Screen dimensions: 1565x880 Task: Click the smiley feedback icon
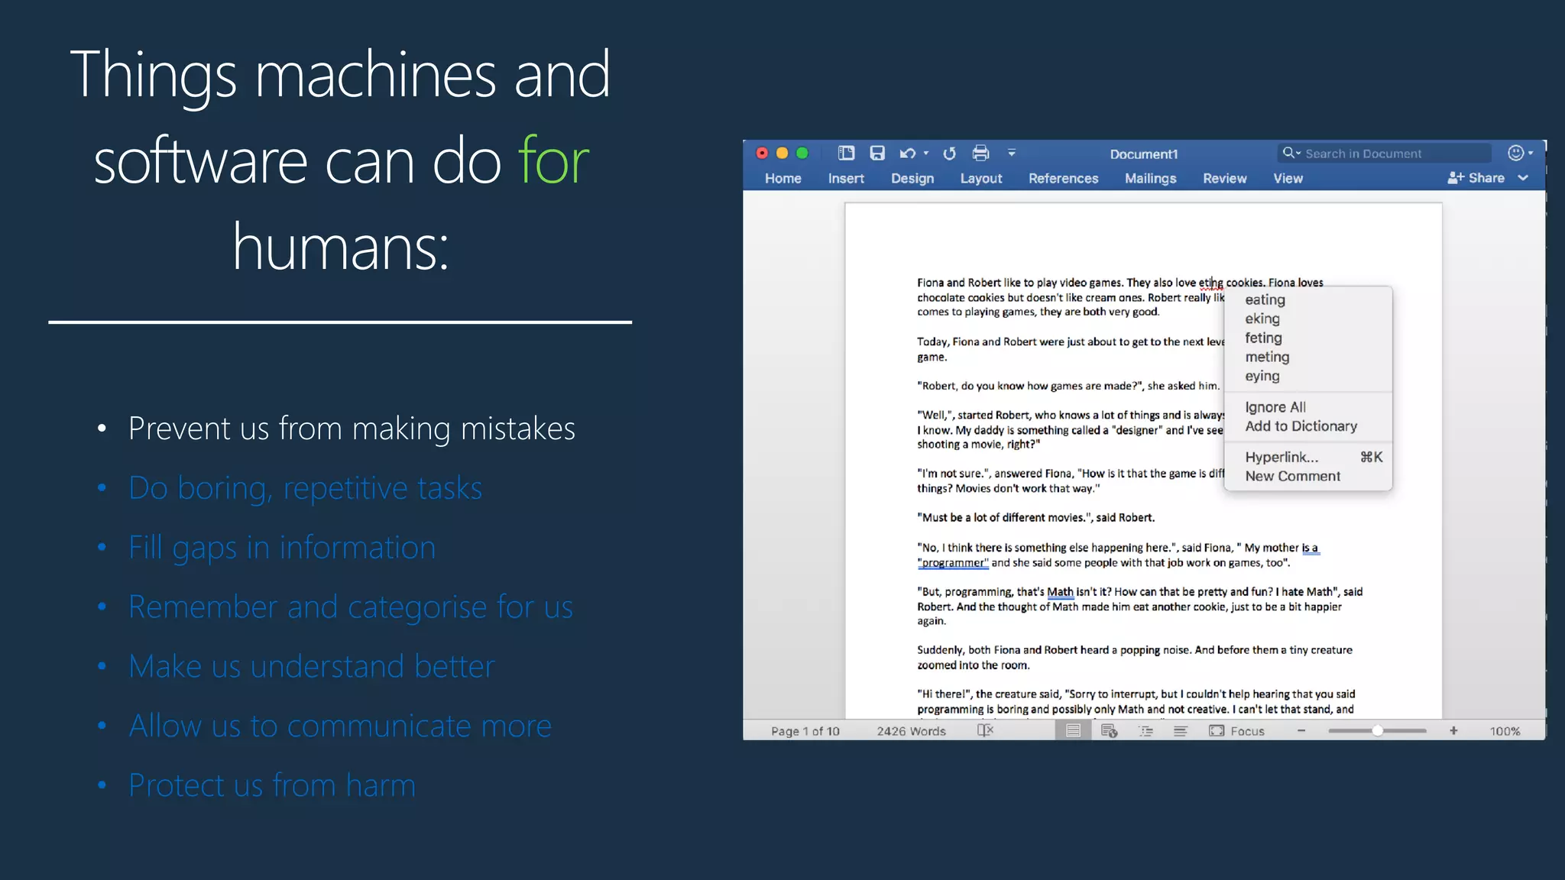(1516, 153)
